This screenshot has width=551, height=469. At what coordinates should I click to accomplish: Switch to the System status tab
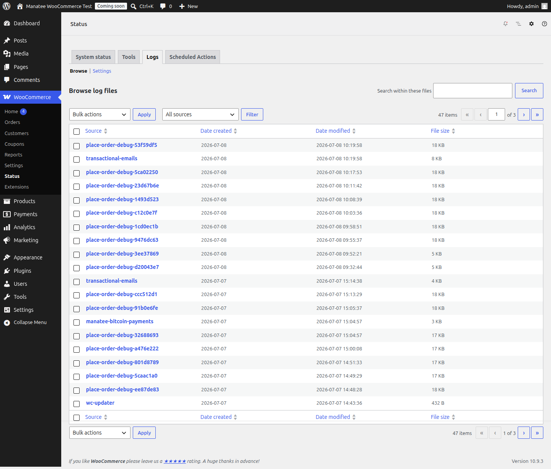tap(93, 57)
